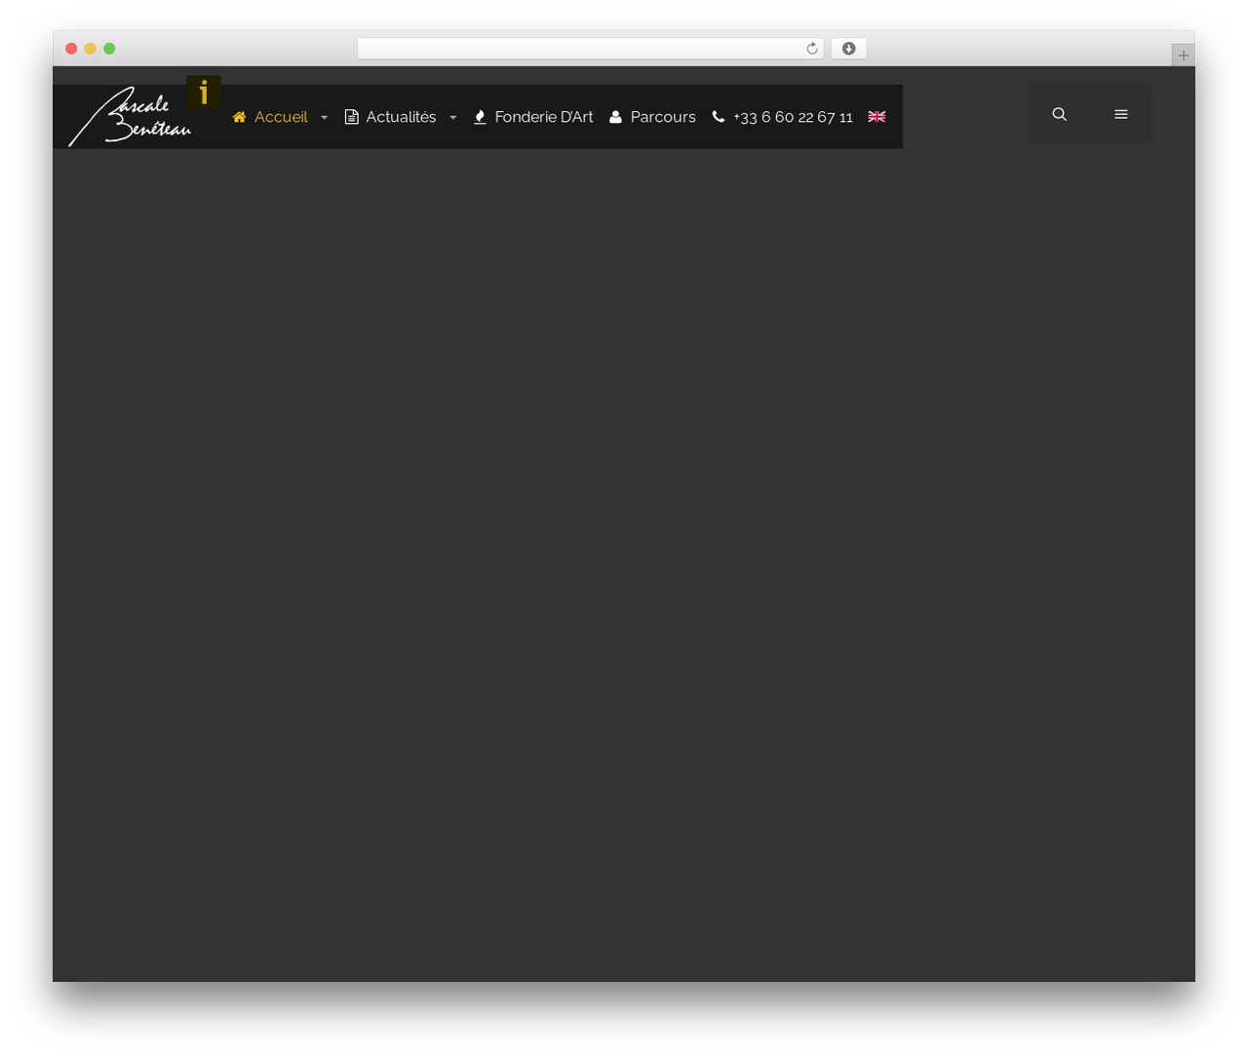Open the Actualités menu item

[401, 117]
